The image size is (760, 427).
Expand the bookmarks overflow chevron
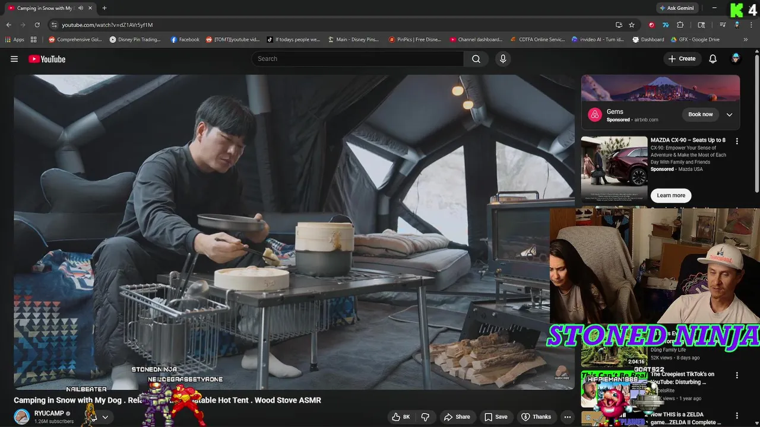(746, 40)
